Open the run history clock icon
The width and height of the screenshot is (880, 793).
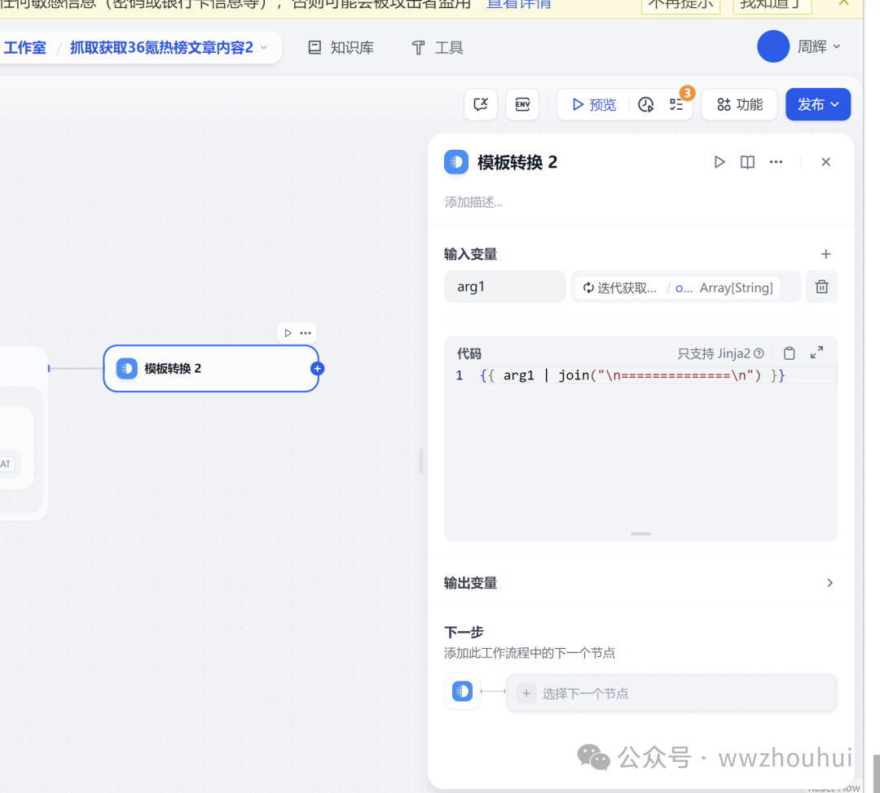(x=645, y=104)
